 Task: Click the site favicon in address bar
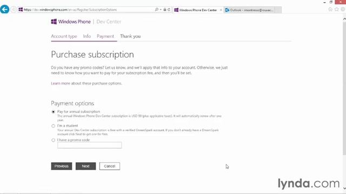coord(21,10)
